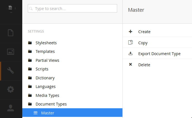Click the export download icon
Viewport: 192px width, 118px height.
(x=131, y=53)
